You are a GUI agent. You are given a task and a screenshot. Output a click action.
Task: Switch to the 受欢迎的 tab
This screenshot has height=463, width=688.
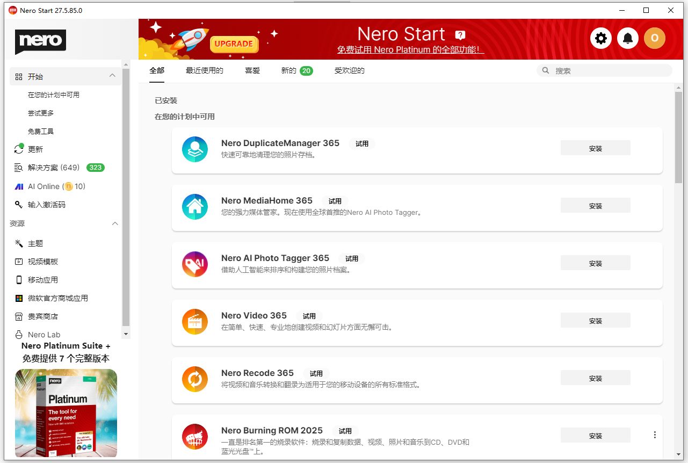coord(350,70)
